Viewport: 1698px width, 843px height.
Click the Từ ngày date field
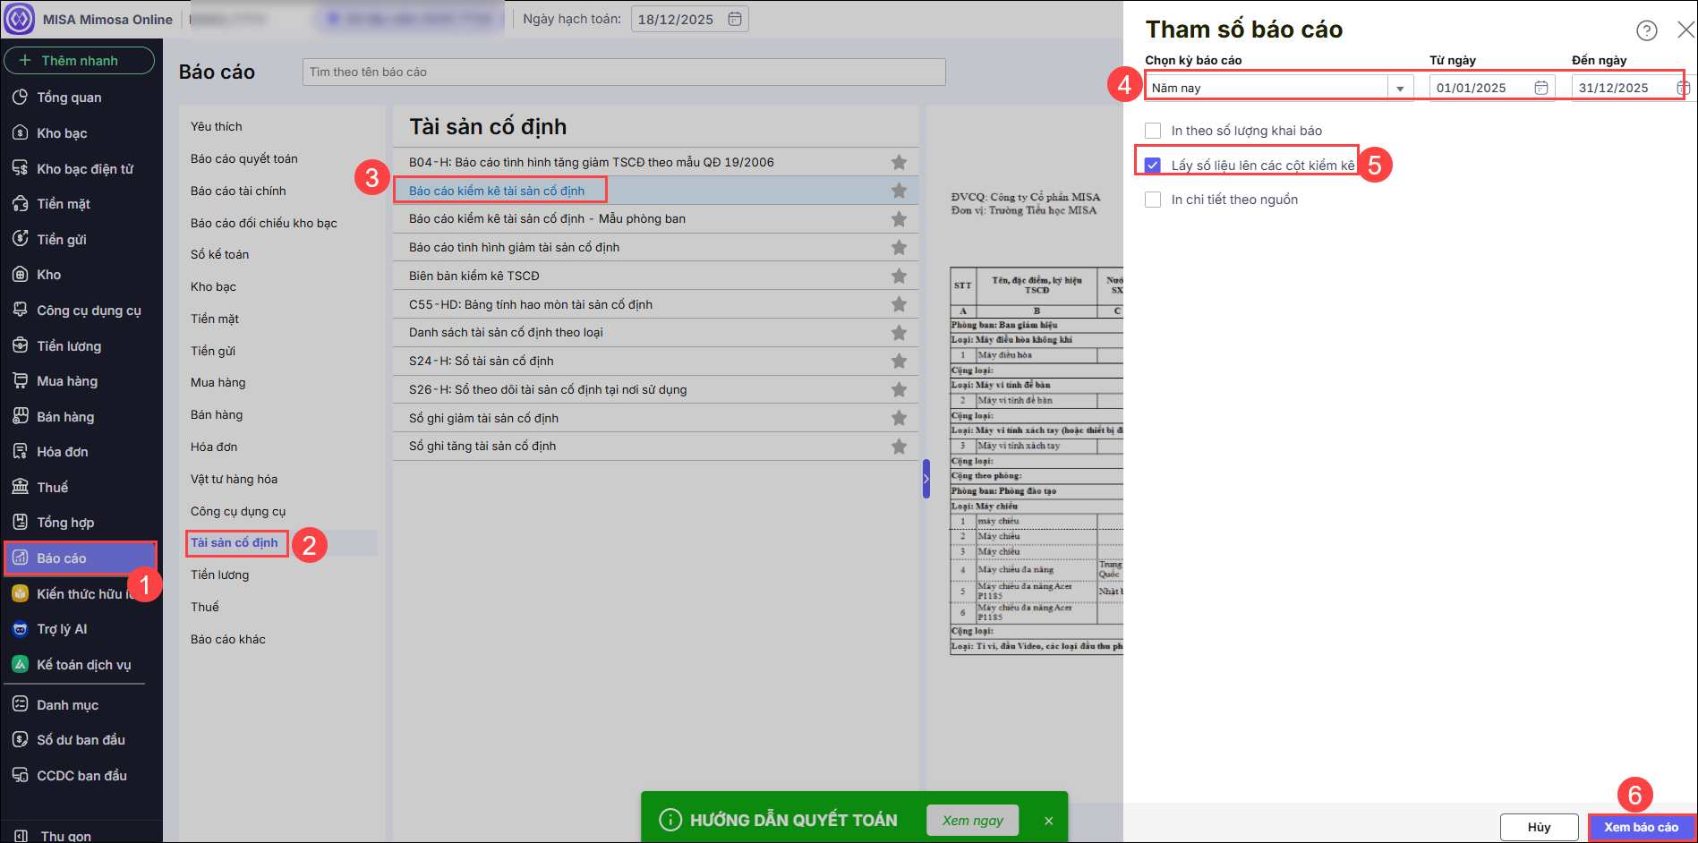pyautogui.click(x=1492, y=88)
